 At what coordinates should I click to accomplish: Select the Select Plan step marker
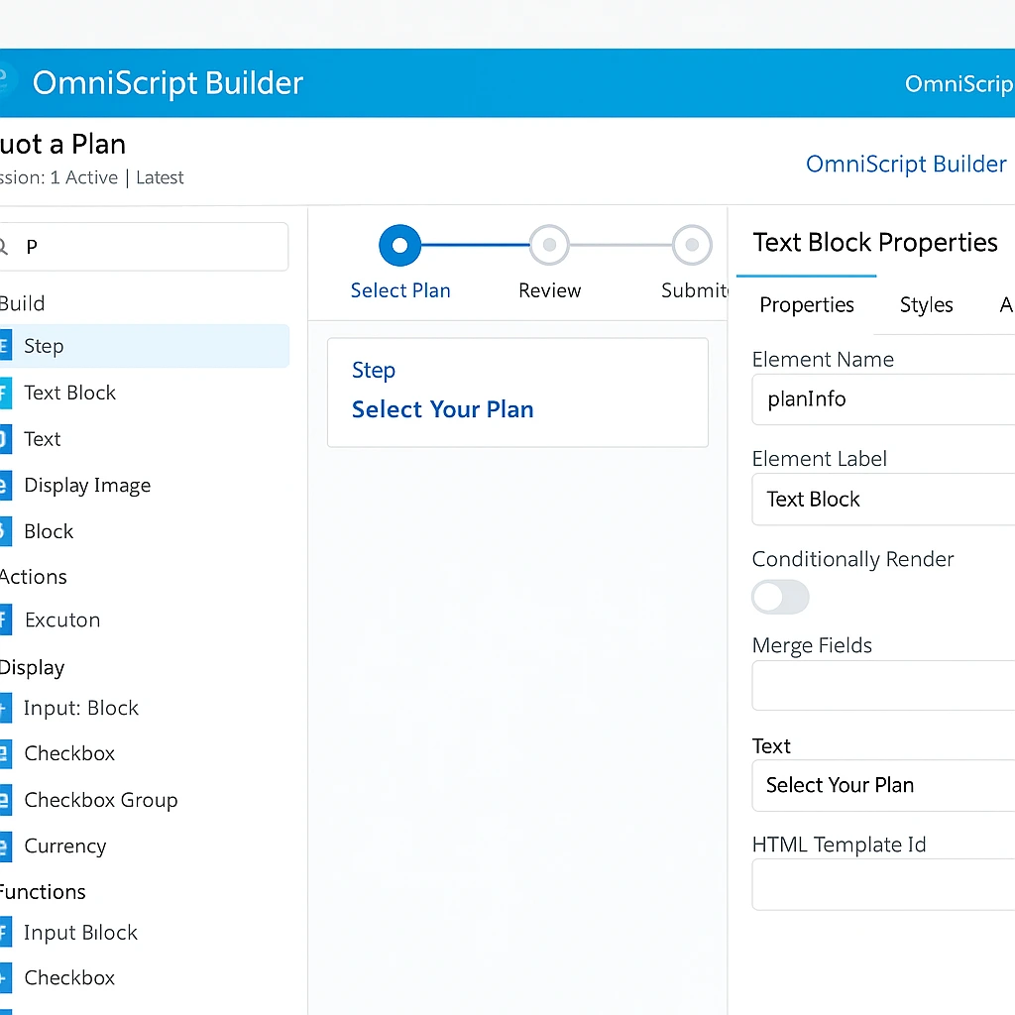coord(399,245)
